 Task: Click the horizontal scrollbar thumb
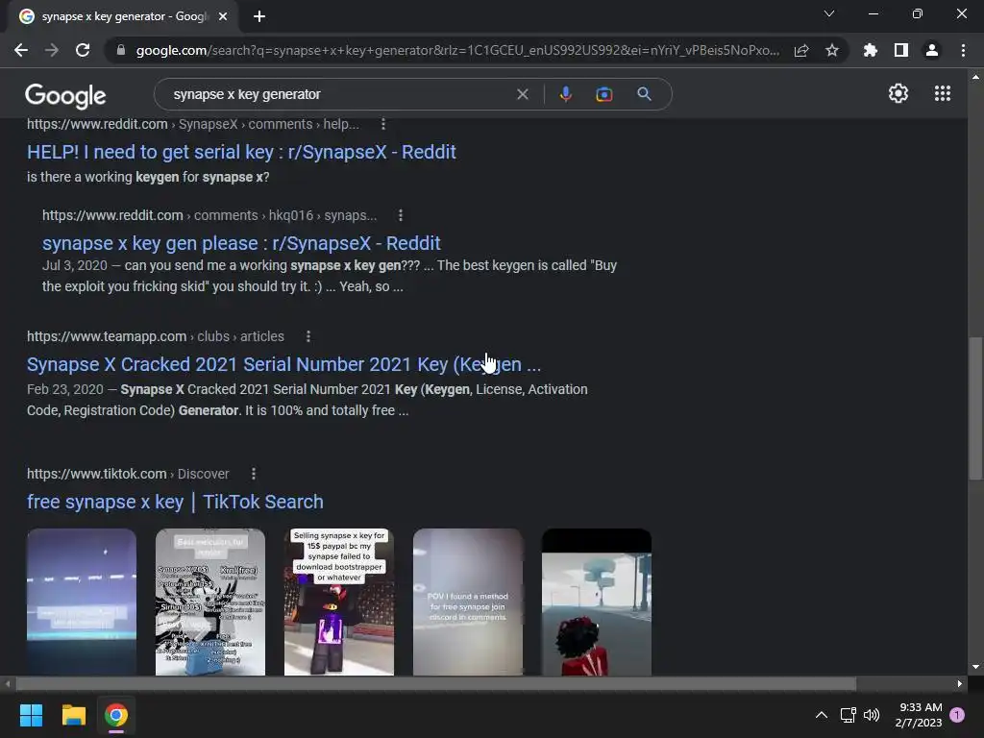tap(435, 683)
